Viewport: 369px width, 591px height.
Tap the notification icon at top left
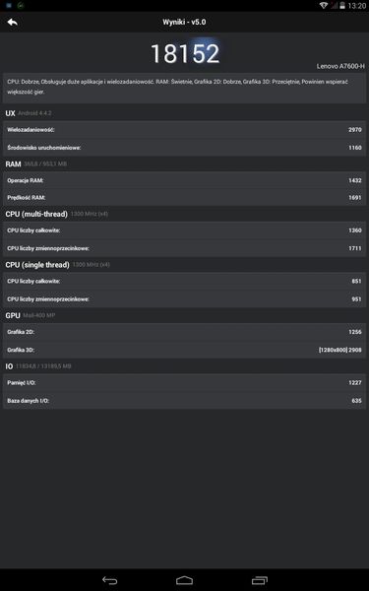[x=9, y=6]
